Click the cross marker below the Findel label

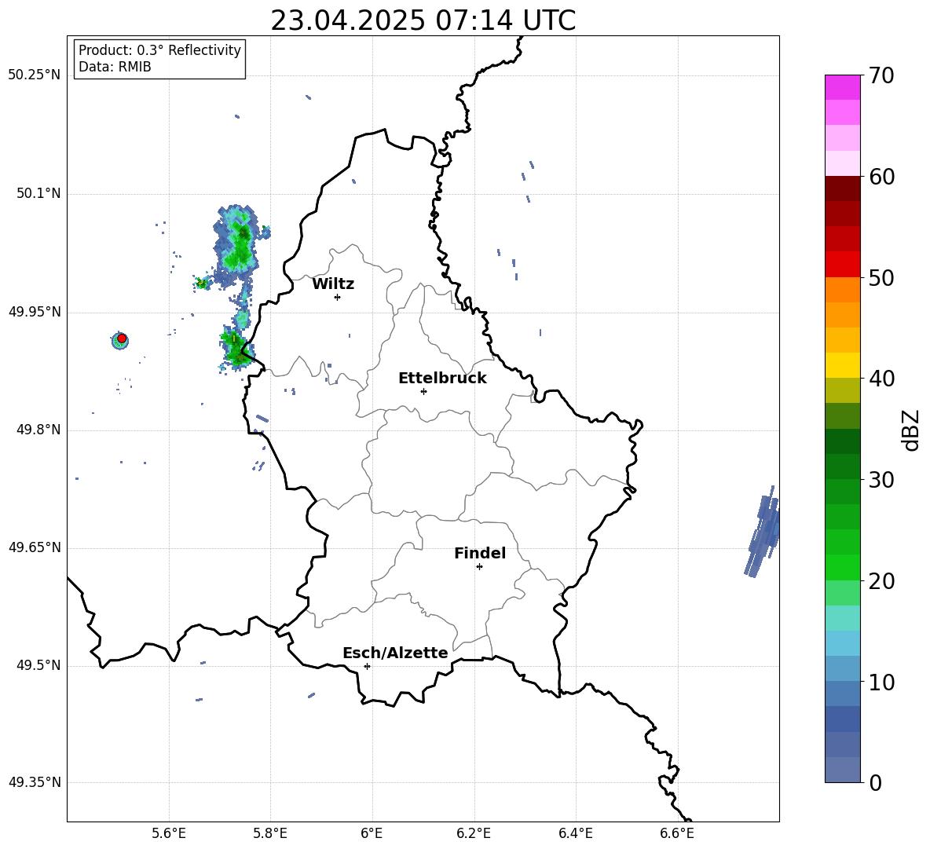(x=479, y=567)
